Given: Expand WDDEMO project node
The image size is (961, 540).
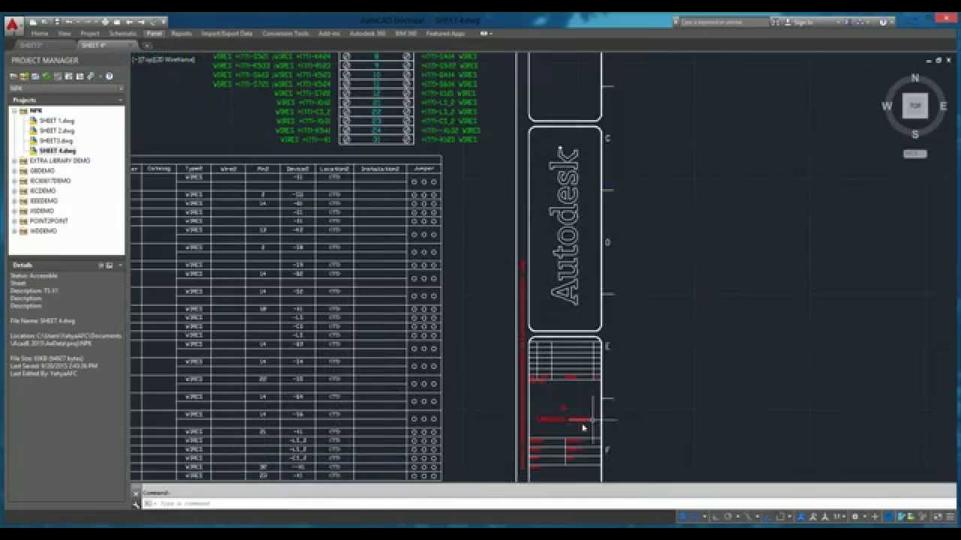Looking at the screenshot, I should pyautogui.click(x=14, y=231).
